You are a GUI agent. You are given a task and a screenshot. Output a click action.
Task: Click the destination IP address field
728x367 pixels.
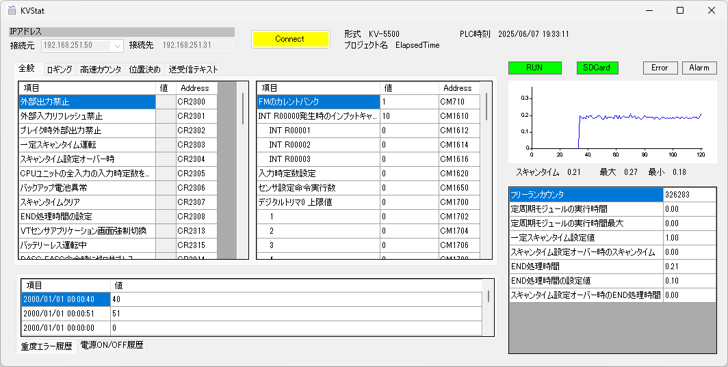click(x=197, y=46)
